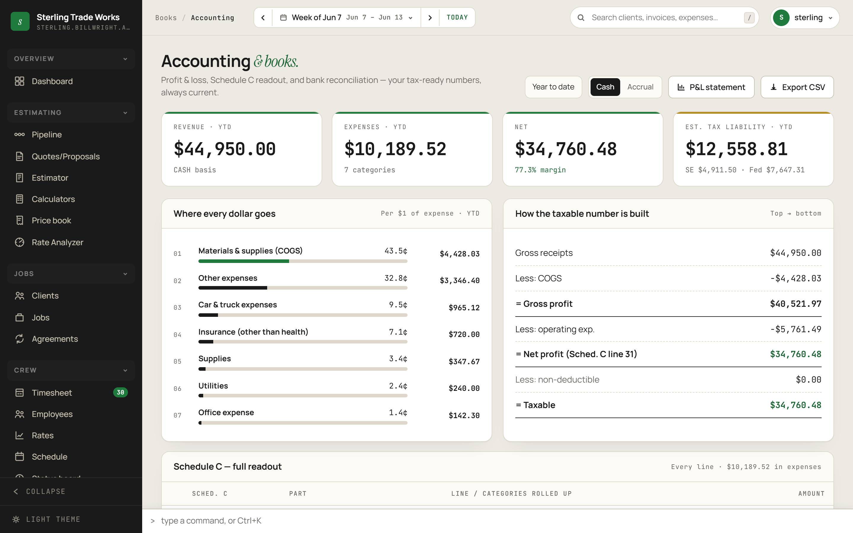Click the search magnifier icon
853x533 pixels.
pyautogui.click(x=581, y=18)
